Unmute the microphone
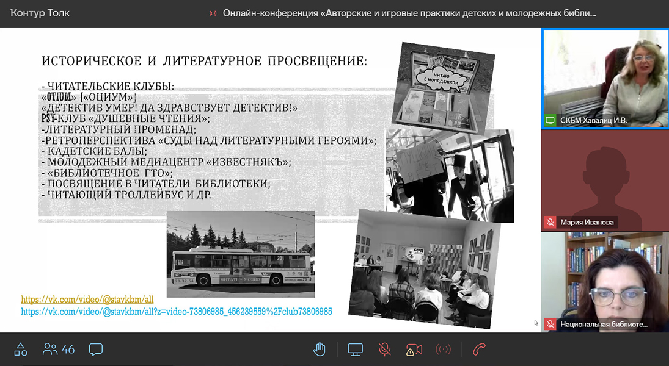The image size is (669, 366). (385, 350)
